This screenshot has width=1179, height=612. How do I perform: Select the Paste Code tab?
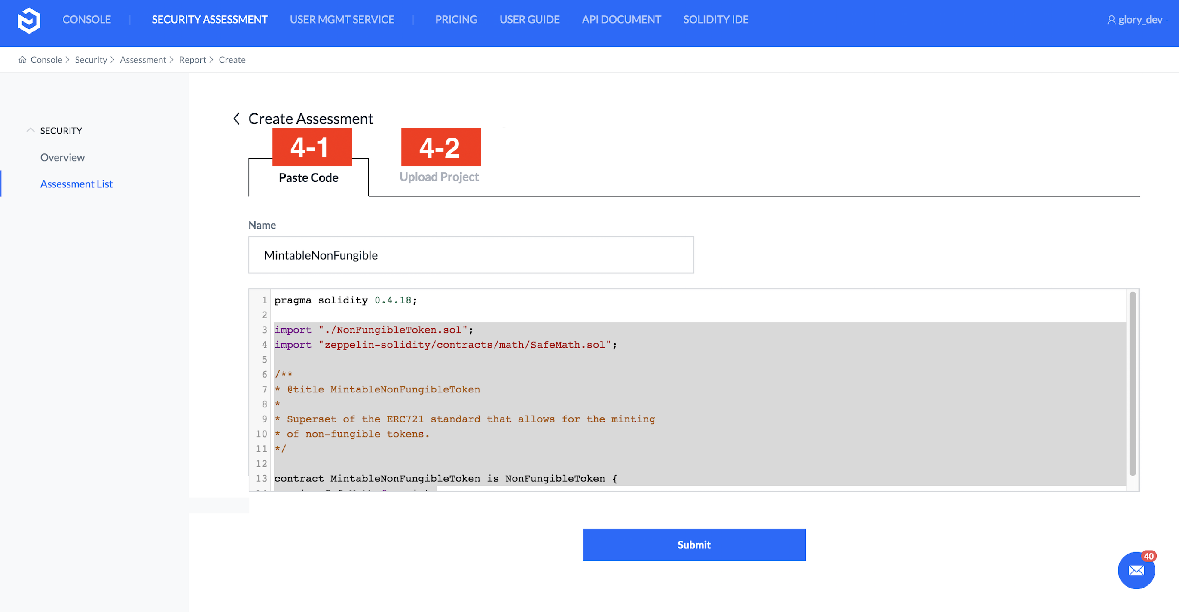[308, 177]
